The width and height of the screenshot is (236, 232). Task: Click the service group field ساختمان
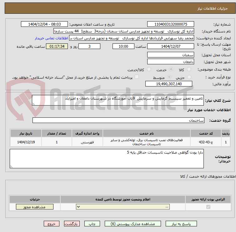(118, 120)
